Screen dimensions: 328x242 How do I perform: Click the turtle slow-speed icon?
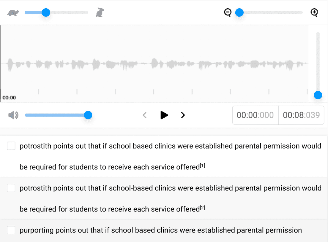click(13, 13)
